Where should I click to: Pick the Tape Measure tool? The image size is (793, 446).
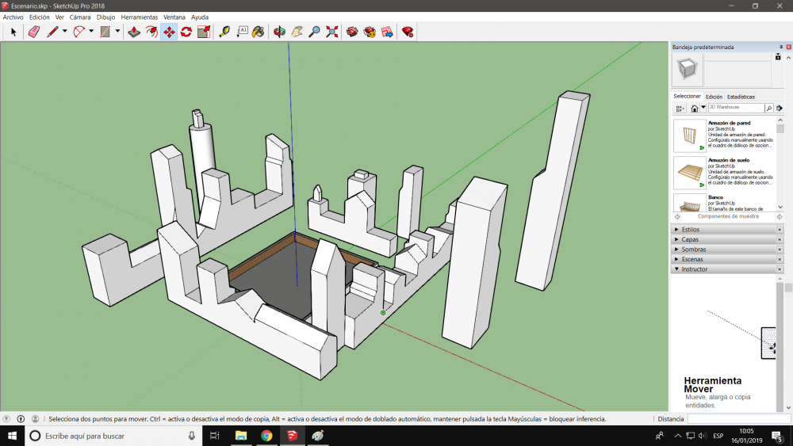224,32
